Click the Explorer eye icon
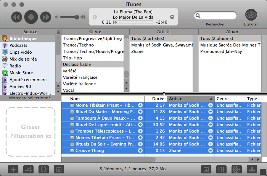Viewport: 267px width, 176px height. [251, 15]
